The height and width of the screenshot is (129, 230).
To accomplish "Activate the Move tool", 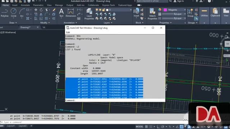I will tap(36, 10).
